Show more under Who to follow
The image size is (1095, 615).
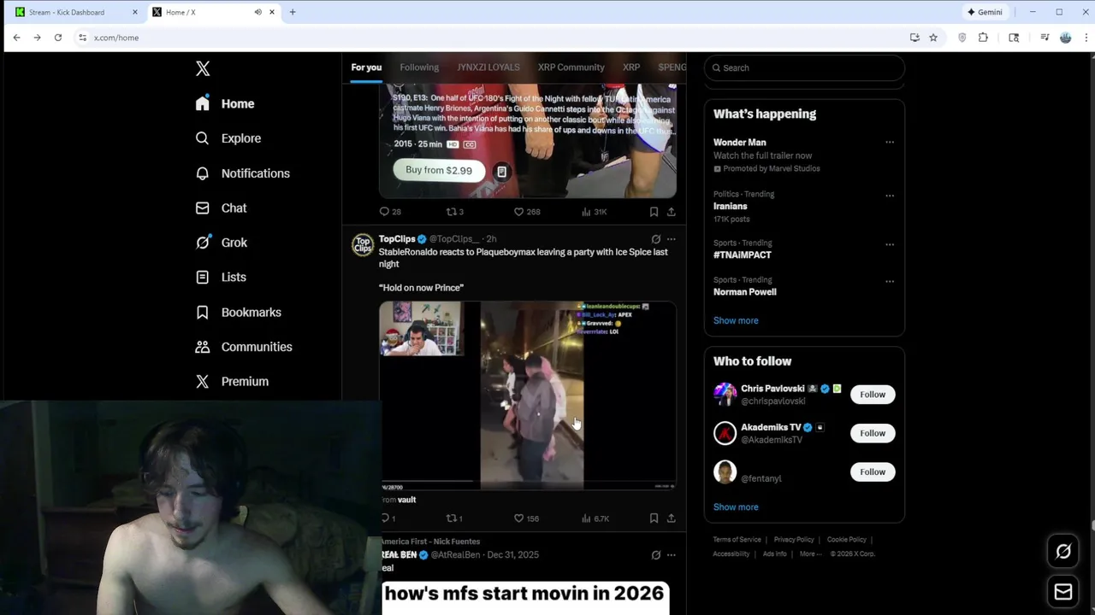point(736,507)
